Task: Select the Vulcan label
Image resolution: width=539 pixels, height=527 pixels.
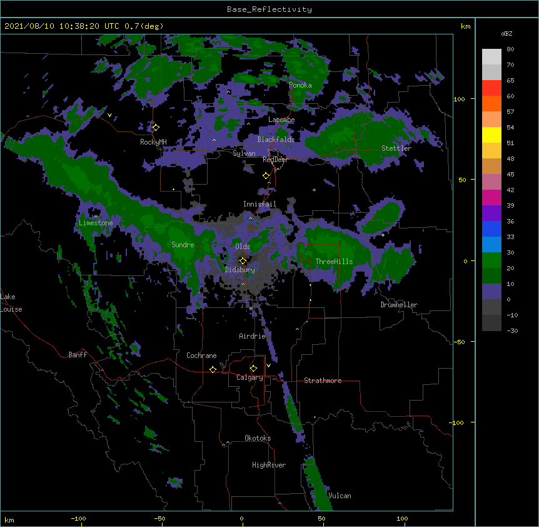Action: click(x=340, y=496)
